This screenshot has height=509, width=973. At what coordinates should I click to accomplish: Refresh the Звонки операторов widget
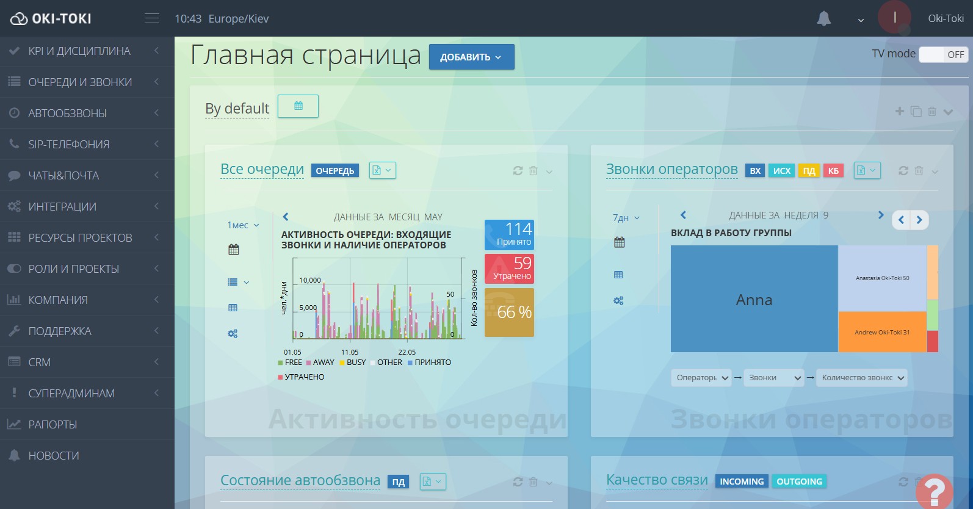pos(903,171)
